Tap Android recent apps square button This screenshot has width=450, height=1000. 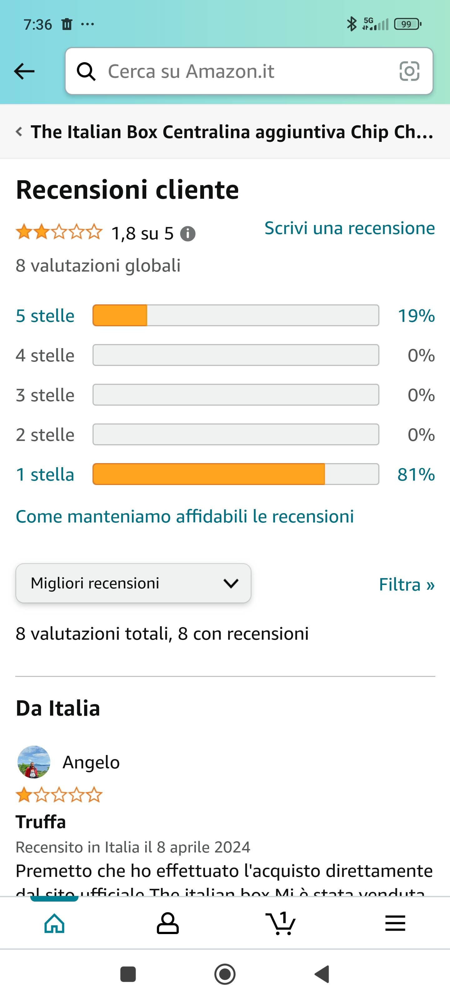pos(128,974)
